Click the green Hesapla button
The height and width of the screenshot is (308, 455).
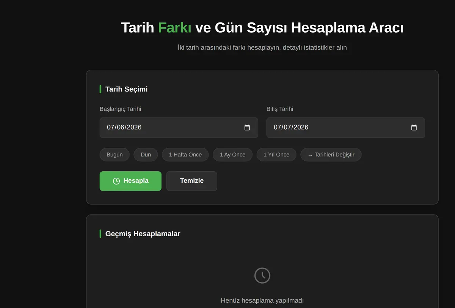coord(130,181)
